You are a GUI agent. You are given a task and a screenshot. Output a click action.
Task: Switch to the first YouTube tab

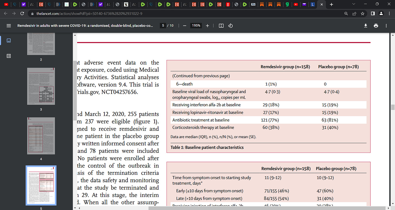(x=6, y=5)
